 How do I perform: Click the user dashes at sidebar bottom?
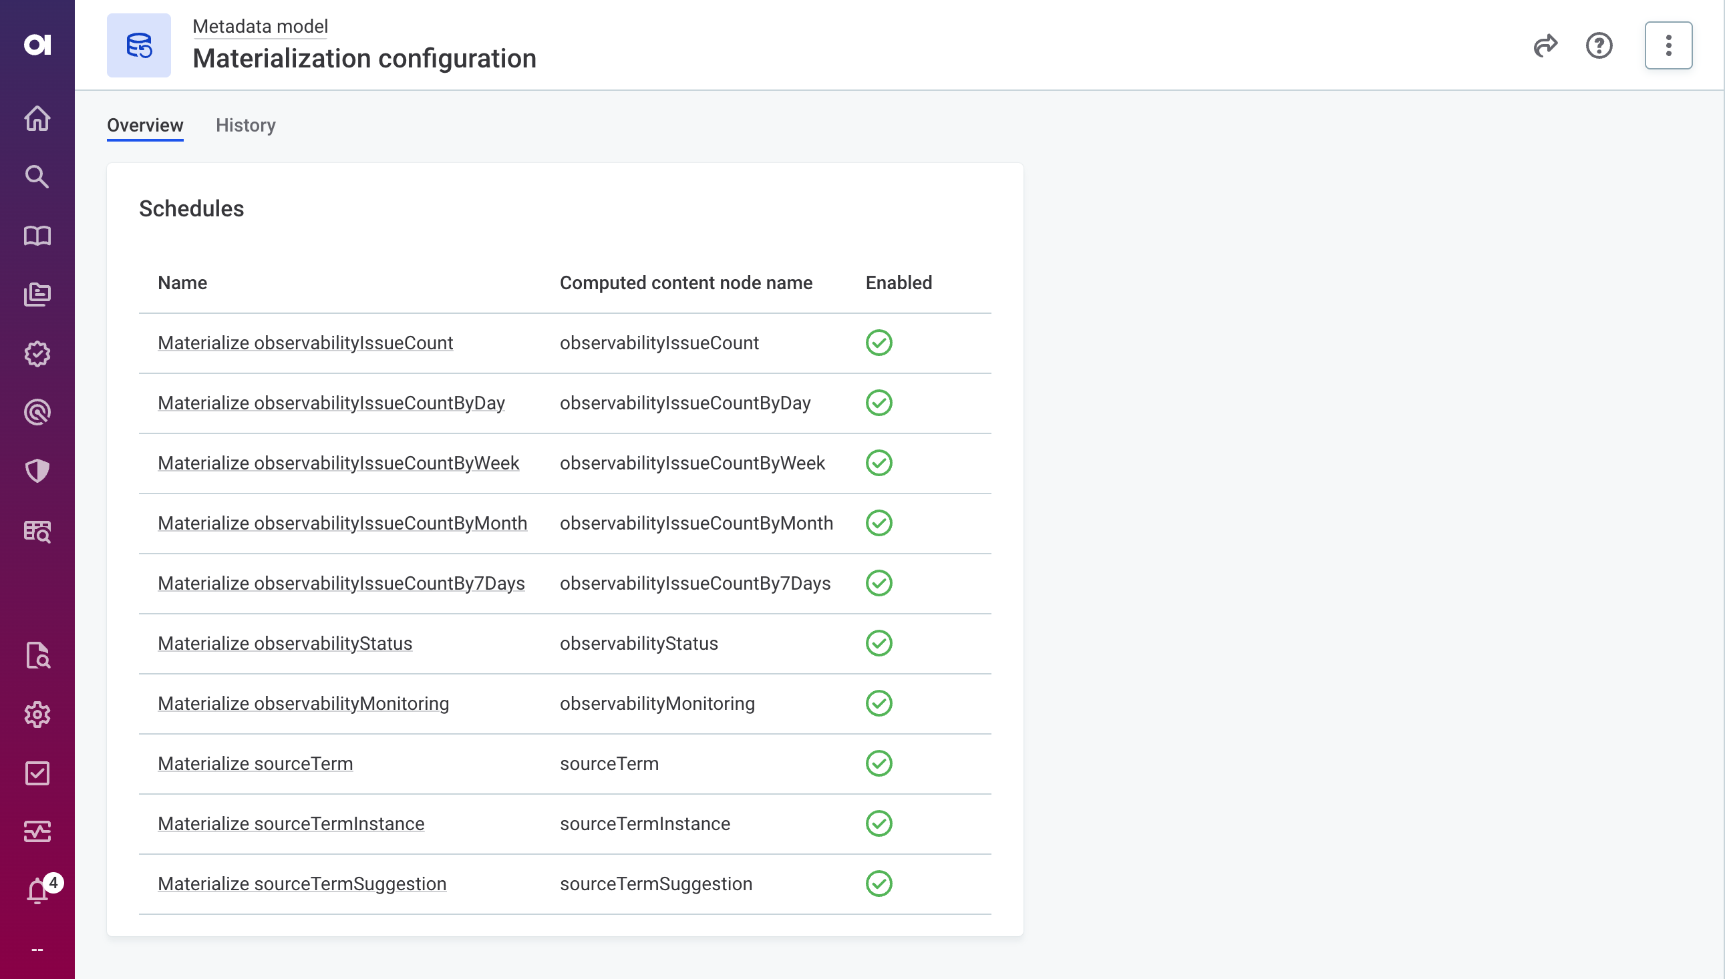(37, 950)
